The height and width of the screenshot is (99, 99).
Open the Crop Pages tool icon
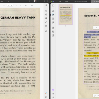53,32
